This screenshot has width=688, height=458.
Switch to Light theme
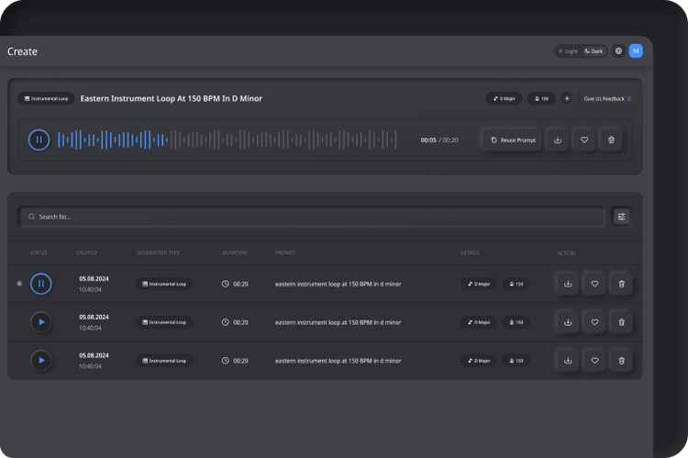coord(568,51)
